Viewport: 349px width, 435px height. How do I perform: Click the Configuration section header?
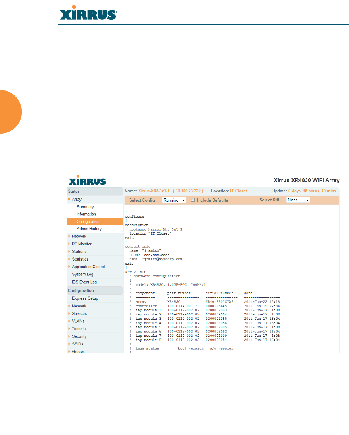click(x=95, y=290)
